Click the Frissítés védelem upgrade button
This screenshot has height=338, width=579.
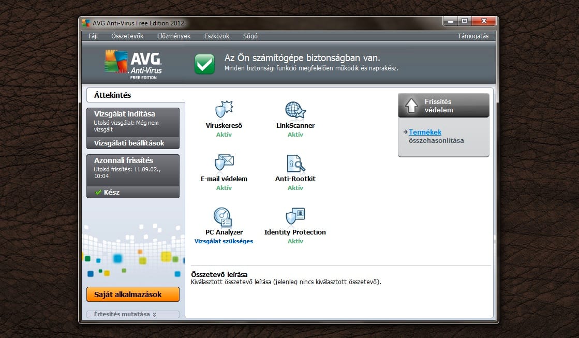(x=443, y=106)
